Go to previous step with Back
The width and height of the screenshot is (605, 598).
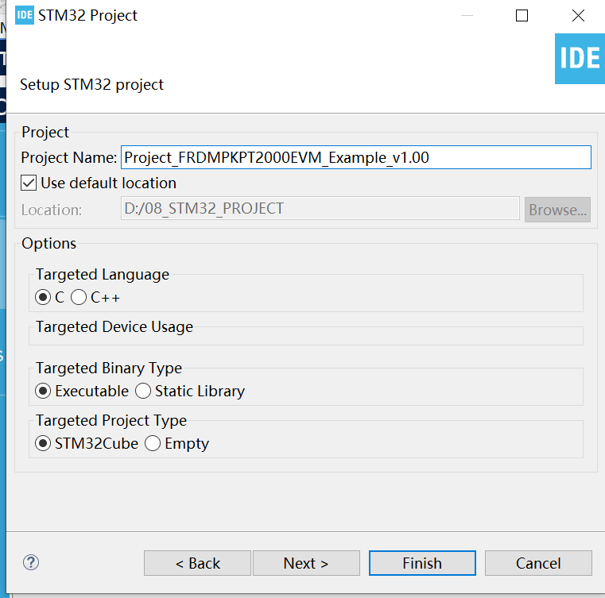(x=197, y=563)
